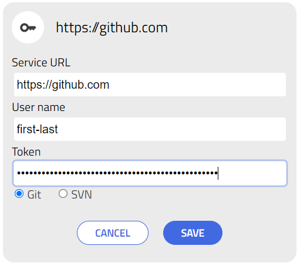Image resolution: width=297 pixels, height=266 pixels.
Task: Click the SVN option label text
Action: [82, 194]
